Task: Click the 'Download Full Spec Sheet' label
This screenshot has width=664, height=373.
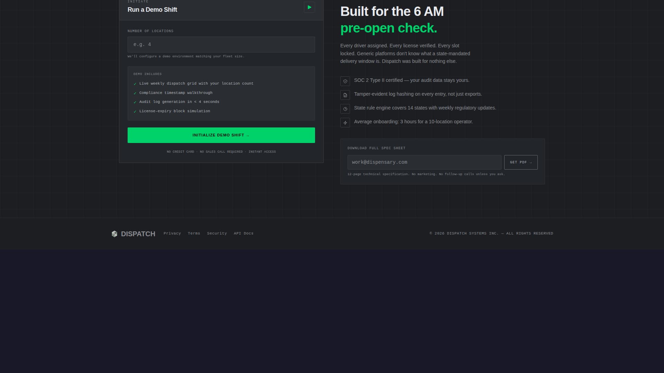Action: tap(376, 148)
